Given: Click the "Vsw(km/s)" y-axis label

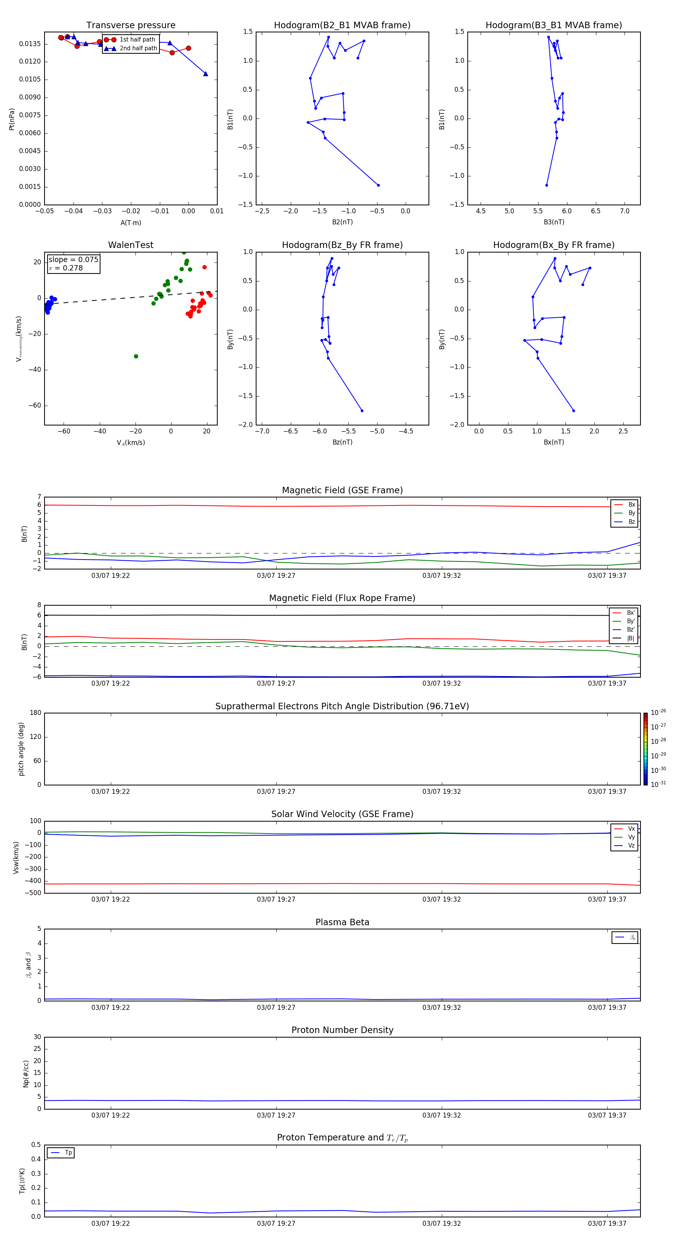Looking at the screenshot, I should click(x=16, y=857).
